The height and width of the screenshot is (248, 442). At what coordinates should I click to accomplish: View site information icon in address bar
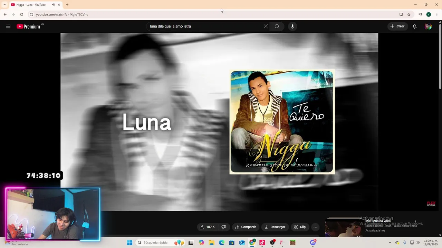point(31,14)
